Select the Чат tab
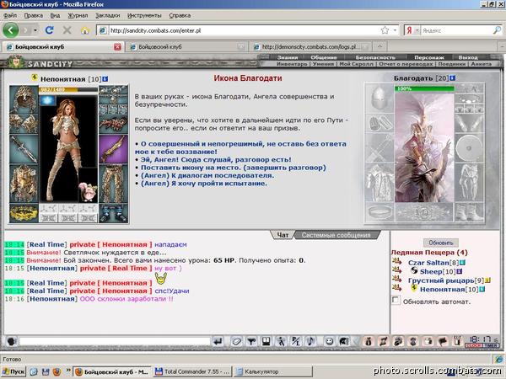Image resolution: width=506 pixels, height=379 pixels. click(283, 235)
